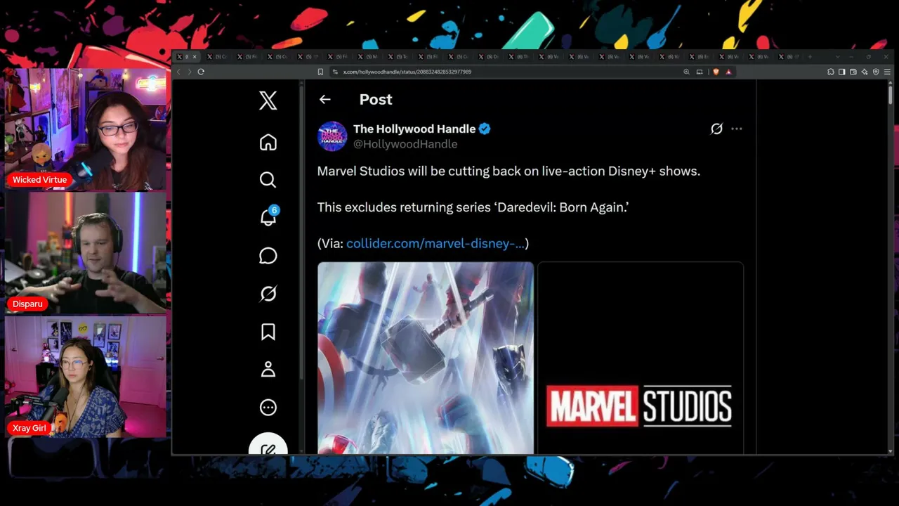
Task: Open Bookmarks in the X sidebar
Action: (x=268, y=332)
